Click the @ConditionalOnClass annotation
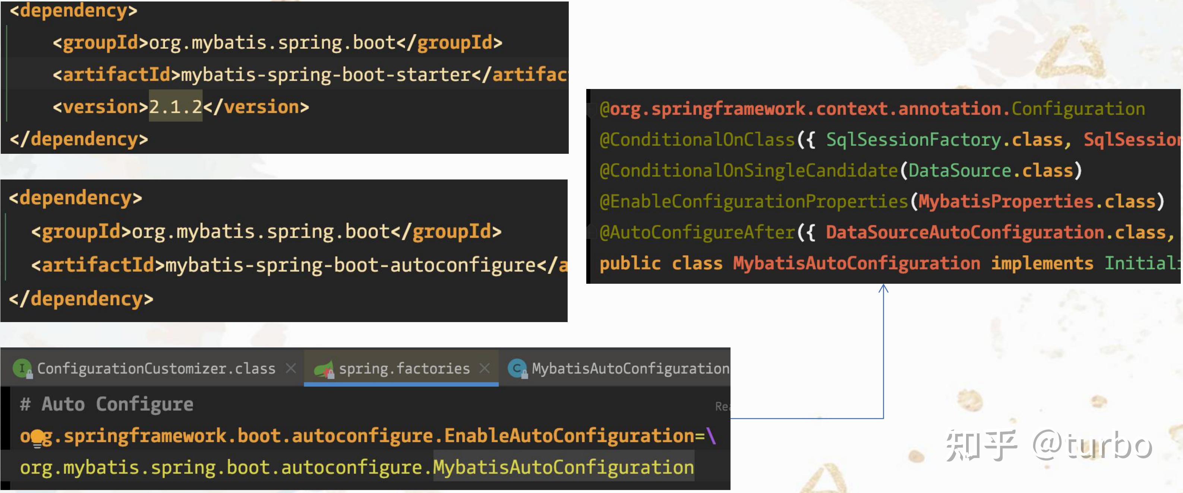The height and width of the screenshot is (493, 1183). coord(697,140)
